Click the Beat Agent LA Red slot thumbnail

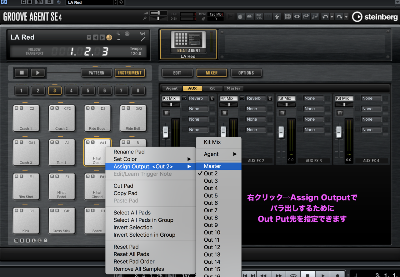tap(188, 45)
